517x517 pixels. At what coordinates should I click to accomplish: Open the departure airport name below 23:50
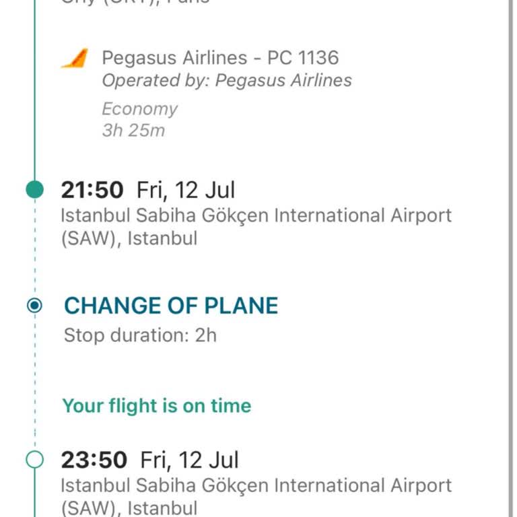256,495
